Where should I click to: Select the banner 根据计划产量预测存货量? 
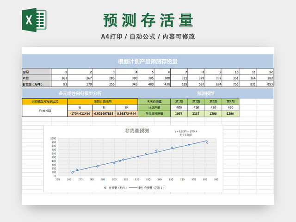pyautogui.click(x=148, y=62)
